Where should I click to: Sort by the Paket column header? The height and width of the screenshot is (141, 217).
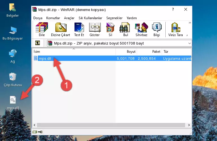149,52
